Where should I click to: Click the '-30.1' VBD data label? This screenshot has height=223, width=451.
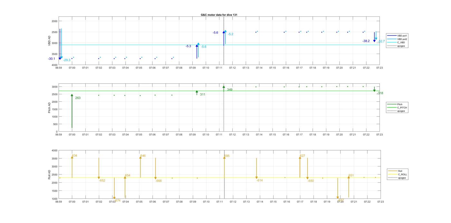tap(52, 59)
